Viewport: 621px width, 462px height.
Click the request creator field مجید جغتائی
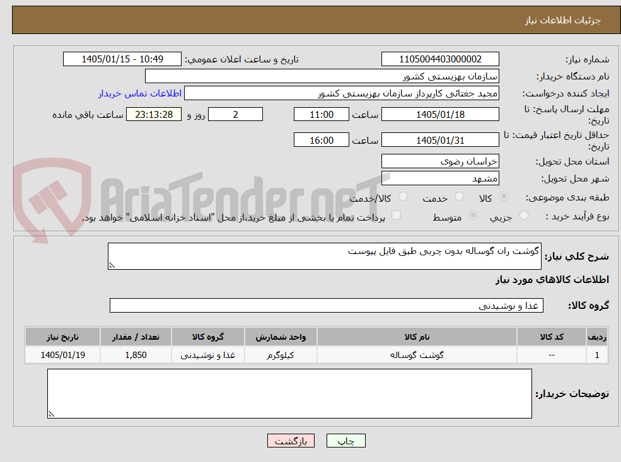[341, 93]
